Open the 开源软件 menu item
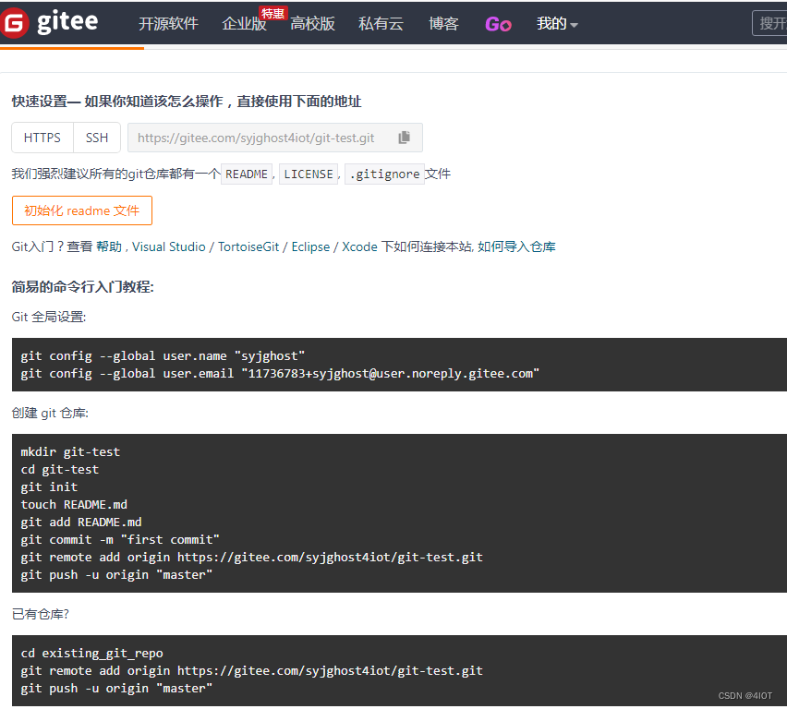The image size is (787, 709). click(168, 23)
